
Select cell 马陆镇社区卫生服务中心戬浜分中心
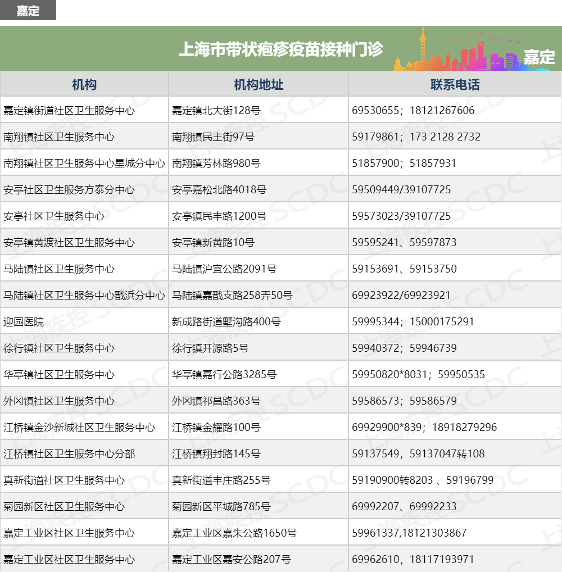(84, 296)
